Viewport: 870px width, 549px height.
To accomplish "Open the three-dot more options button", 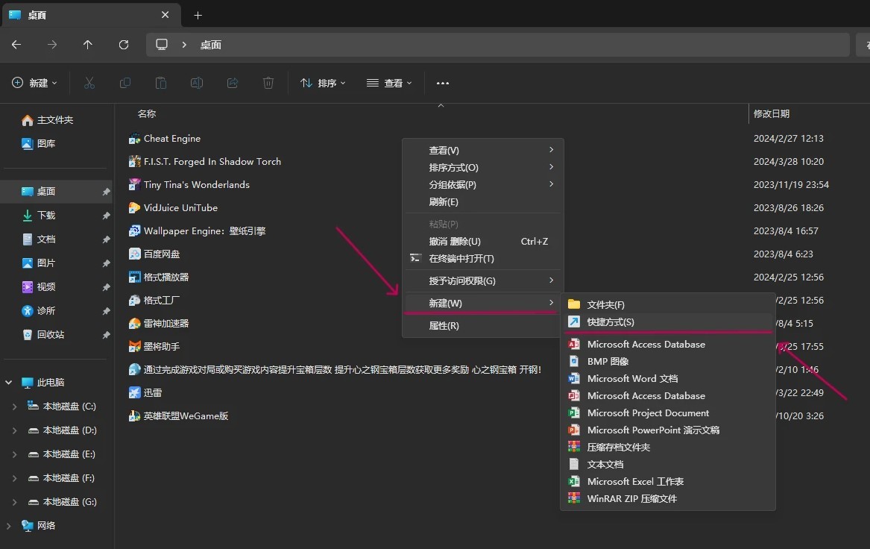I will pos(443,83).
